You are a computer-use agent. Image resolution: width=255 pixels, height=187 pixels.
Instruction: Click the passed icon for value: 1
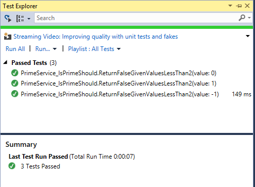(14, 83)
